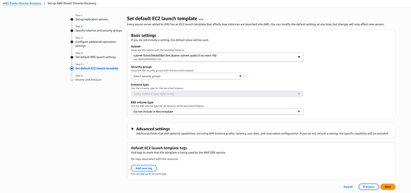The width and height of the screenshot is (411, 193).
Task: Go to Set up replication servers step
Action: [91, 20]
